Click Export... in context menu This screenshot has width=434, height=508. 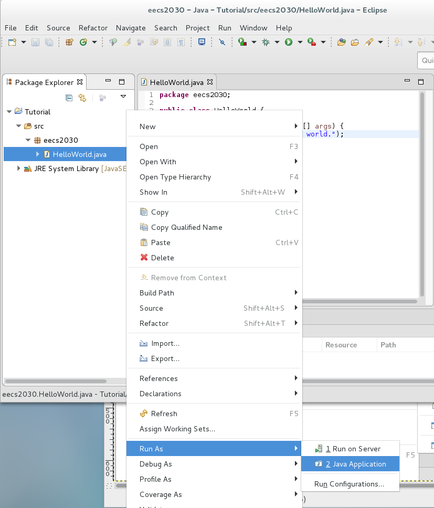point(214,358)
